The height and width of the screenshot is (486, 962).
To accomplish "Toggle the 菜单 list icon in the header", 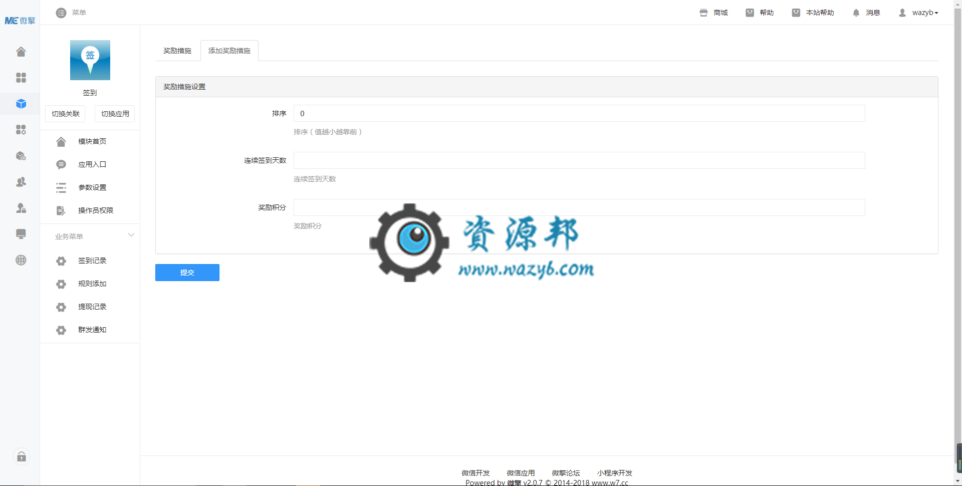I will tap(61, 13).
